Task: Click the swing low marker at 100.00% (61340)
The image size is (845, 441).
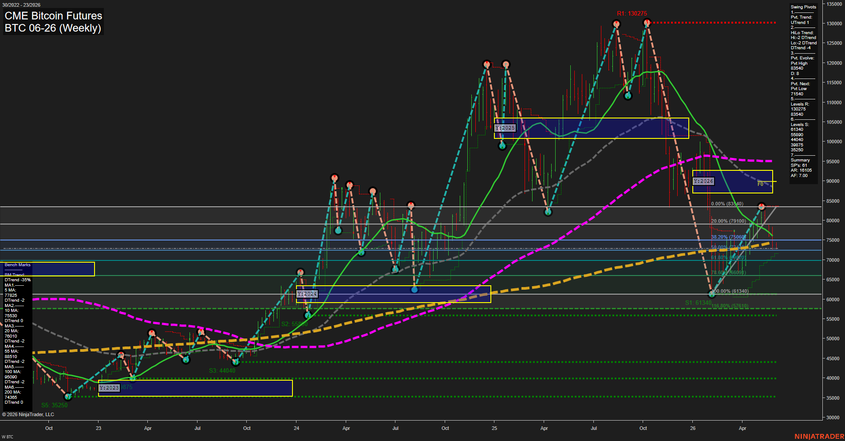Action: [712, 294]
